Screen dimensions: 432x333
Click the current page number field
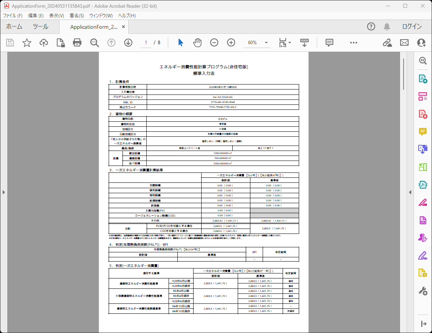click(x=146, y=43)
